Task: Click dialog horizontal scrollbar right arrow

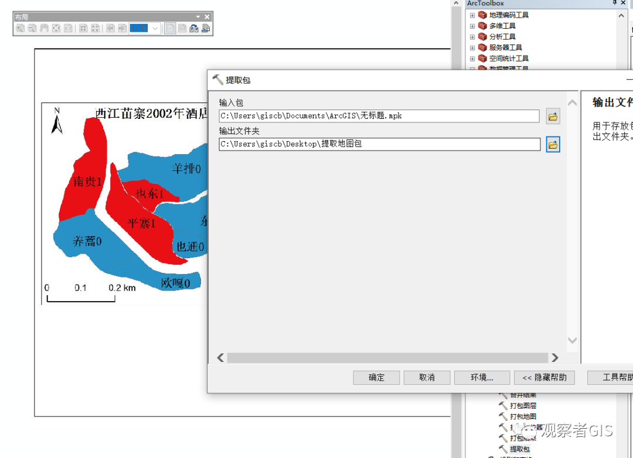Action: click(554, 357)
